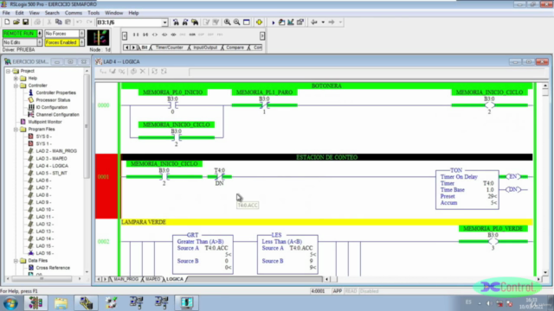
Task: Open the Edit menu
Action: point(19,13)
